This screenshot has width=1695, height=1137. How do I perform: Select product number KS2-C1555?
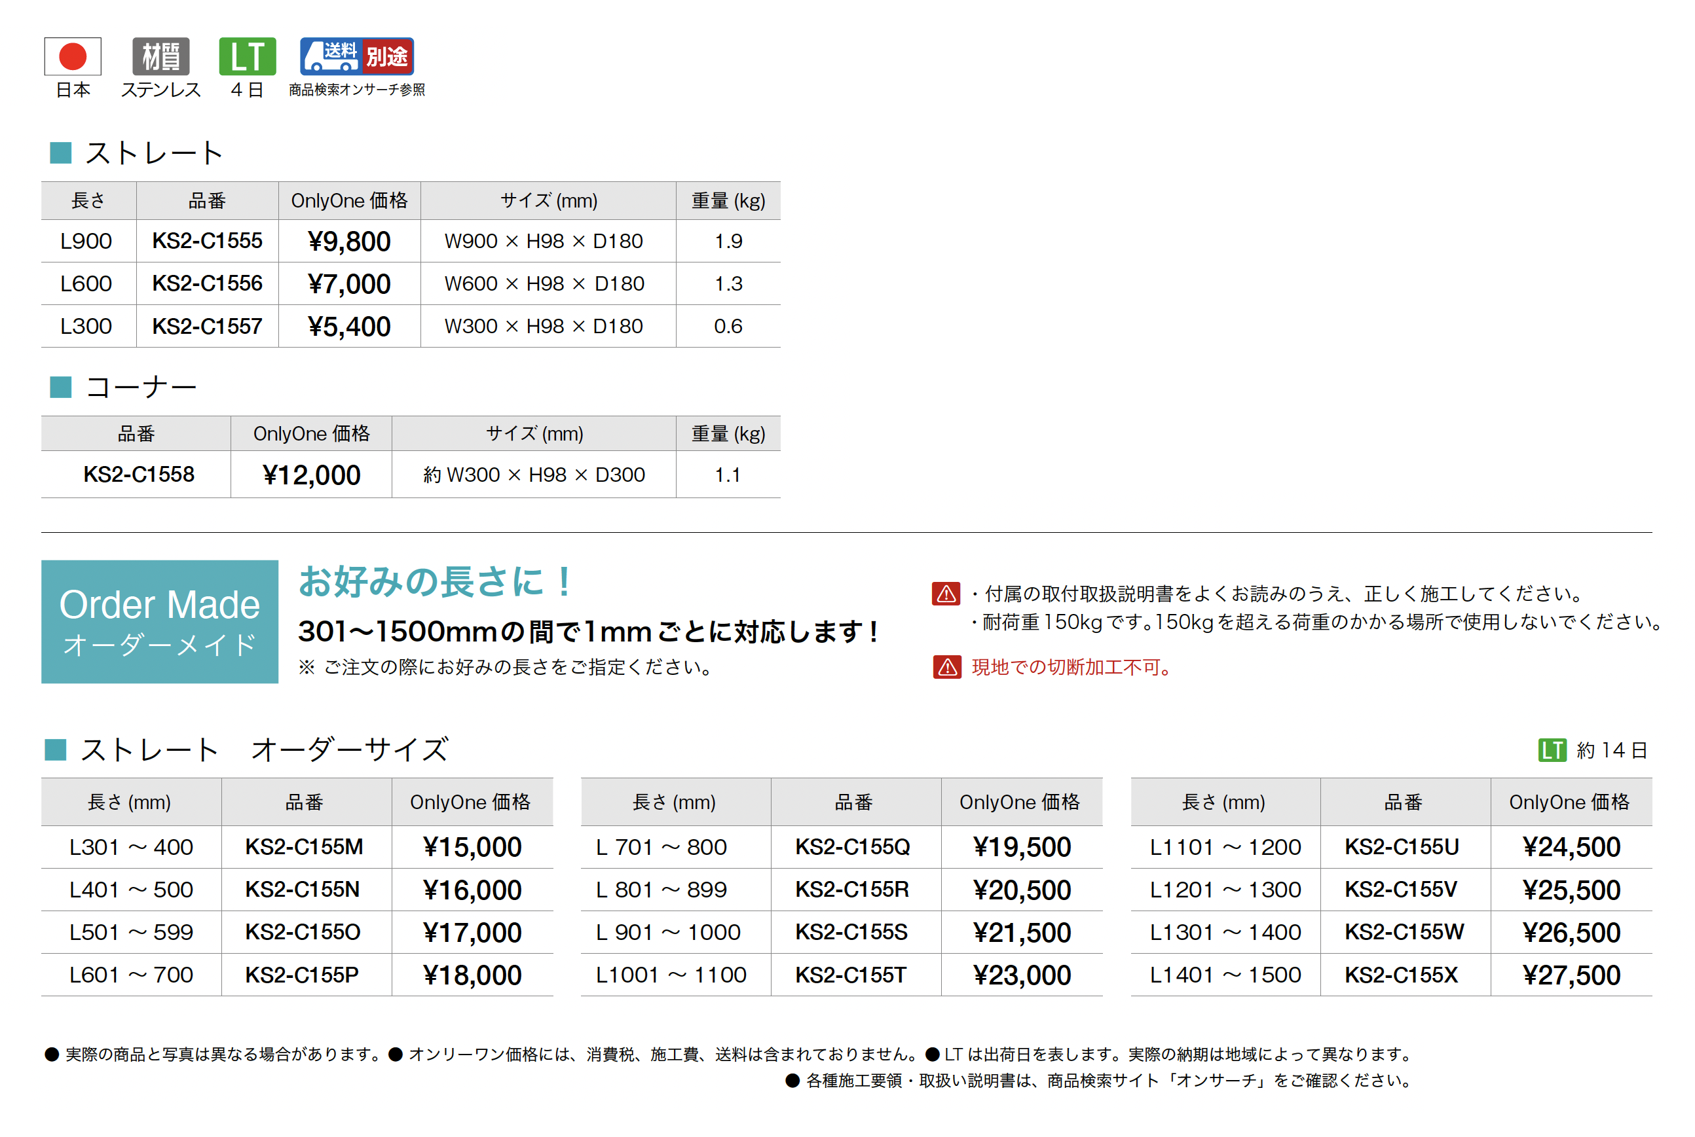click(x=207, y=241)
